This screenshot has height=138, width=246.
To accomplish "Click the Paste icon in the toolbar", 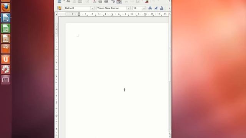I will coord(138,1).
